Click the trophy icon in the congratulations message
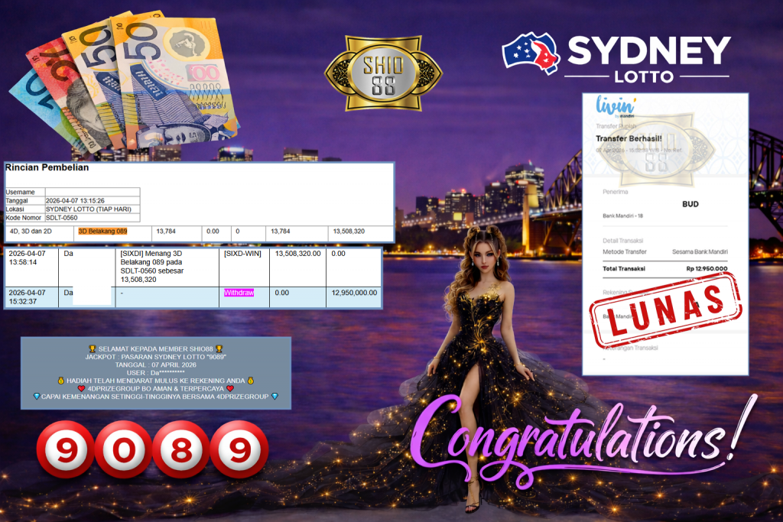Screen dimensions: 783x522 click(x=92, y=349)
